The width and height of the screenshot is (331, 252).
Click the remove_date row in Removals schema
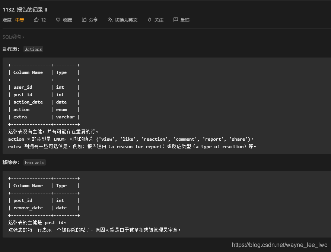pyautogui.click(x=44, y=208)
